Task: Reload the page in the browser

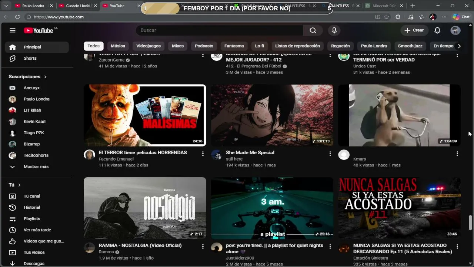Action: [17, 17]
